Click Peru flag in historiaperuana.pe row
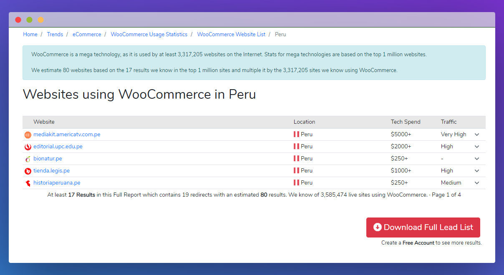This screenshot has width=504, height=275. (x=296, y=182)
